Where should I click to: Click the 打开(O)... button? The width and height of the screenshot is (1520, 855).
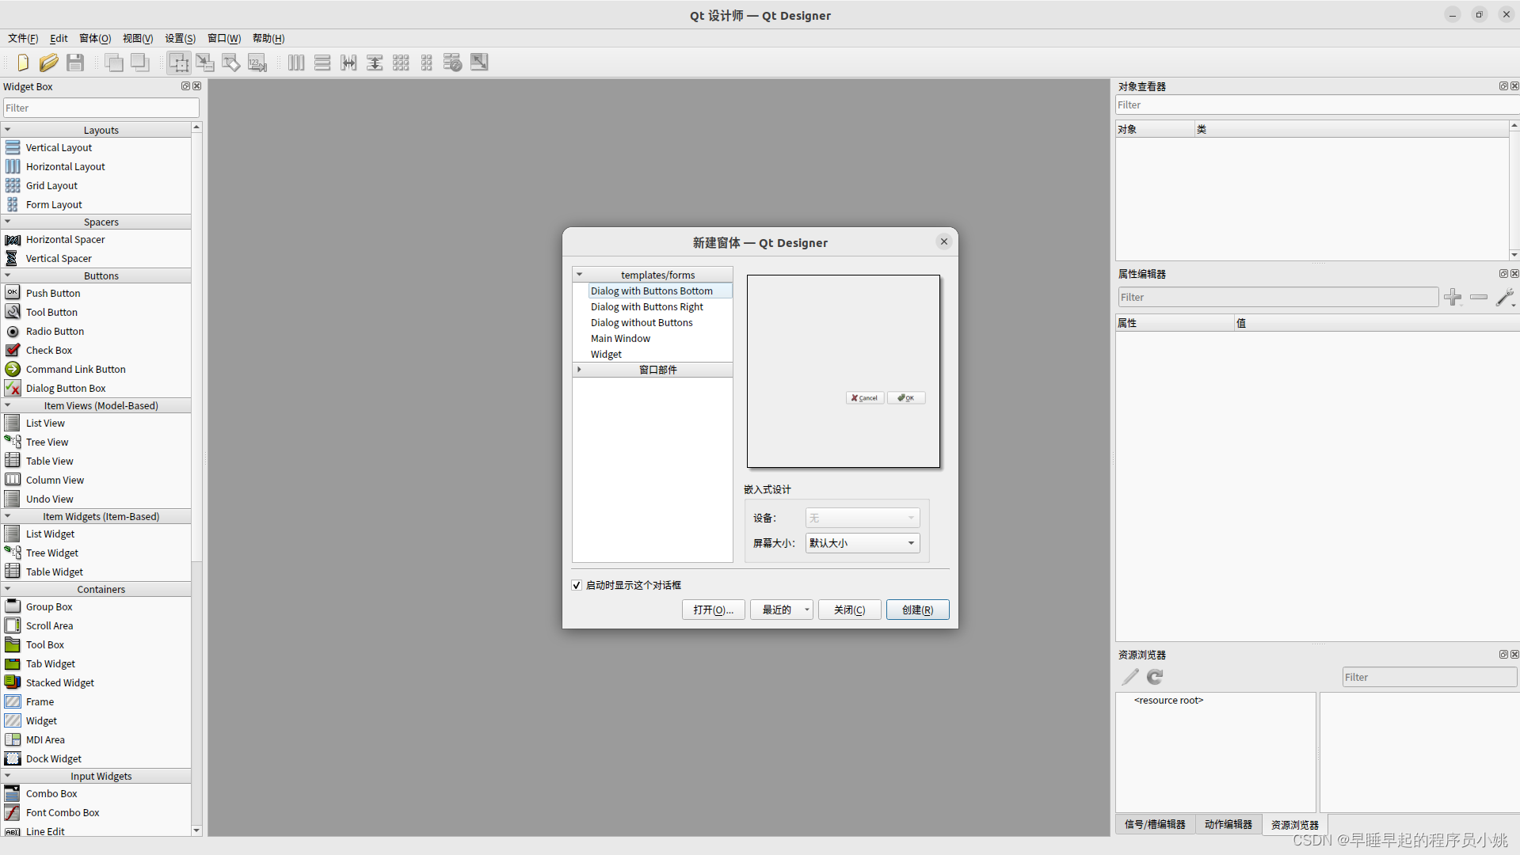pos(713,610)
